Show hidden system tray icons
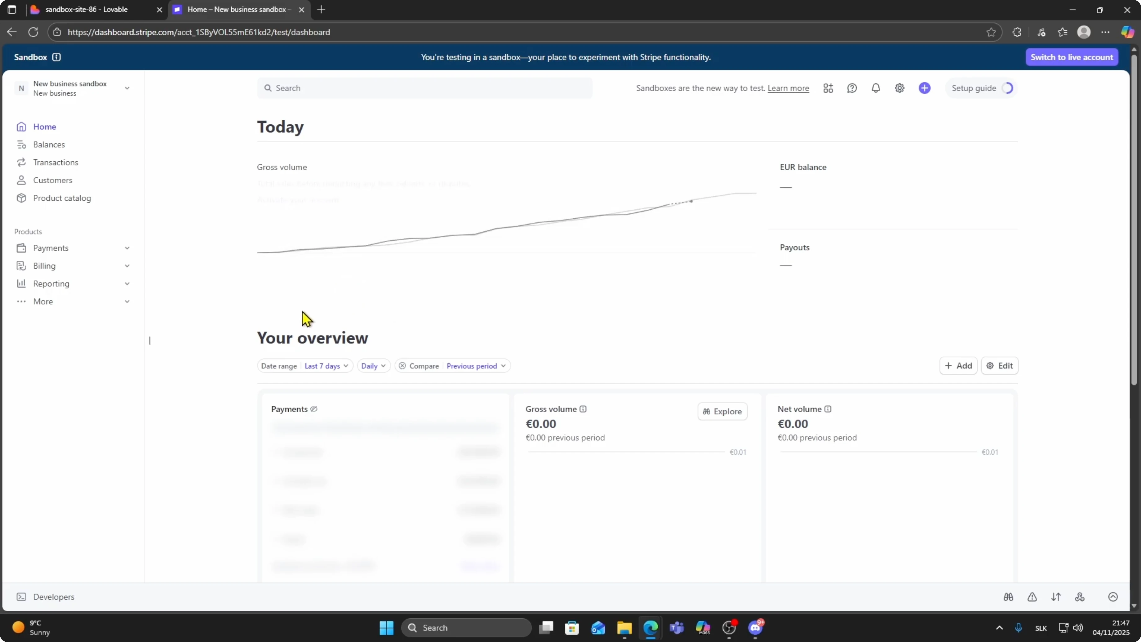This screenshot has height=642, width=1141. pyautogui.click(x=999, y=628)
